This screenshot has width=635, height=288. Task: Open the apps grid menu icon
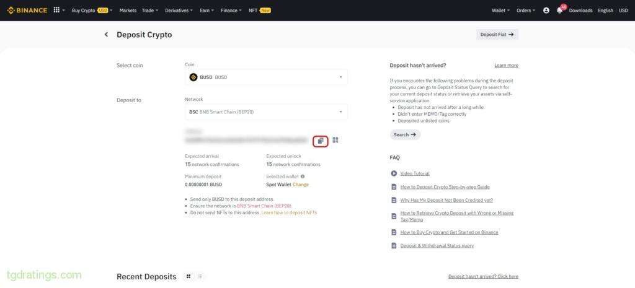pyautogui.click(x=56, y=10)
